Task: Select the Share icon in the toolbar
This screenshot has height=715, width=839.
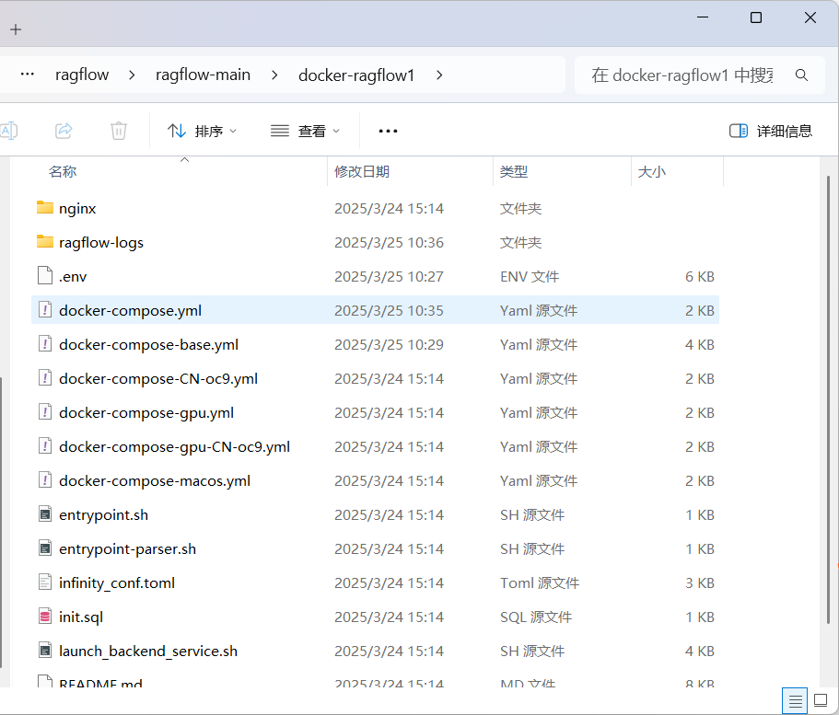Action: click(63, 130)
